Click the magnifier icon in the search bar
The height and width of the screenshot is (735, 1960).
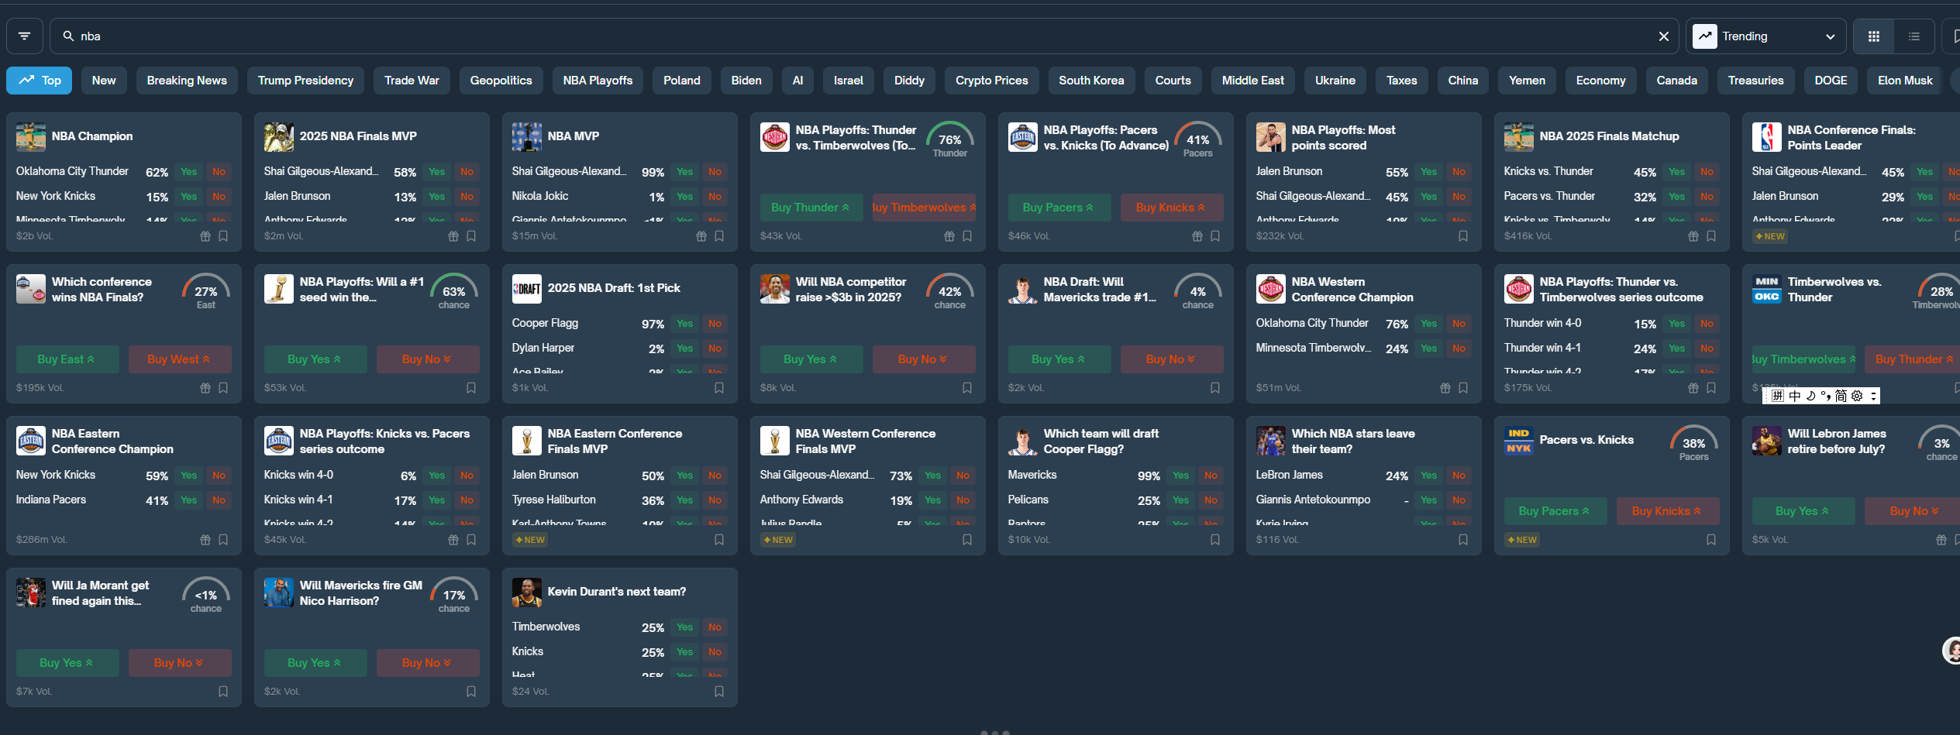(x=68, y=36)
